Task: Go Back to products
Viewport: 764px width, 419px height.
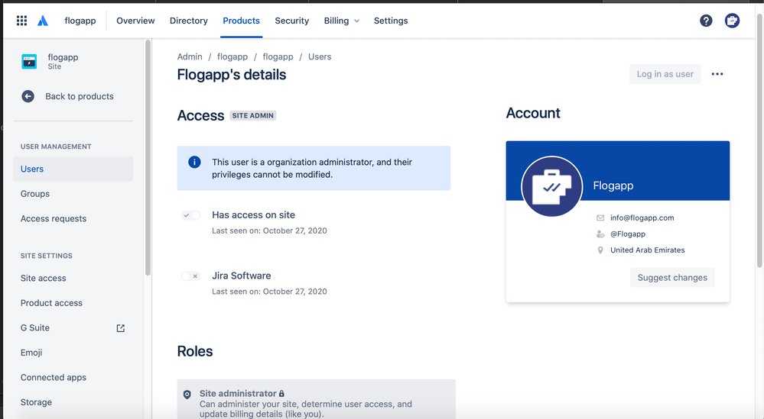Action: point(80,96)
